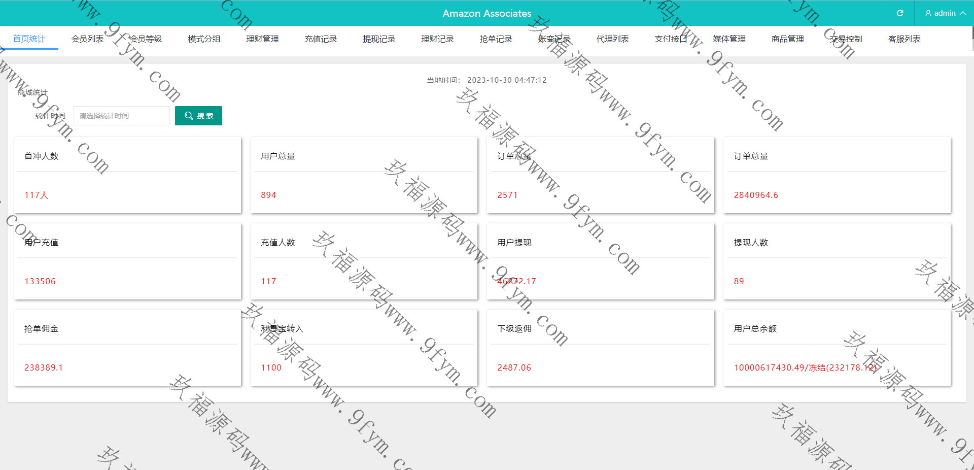Open the 媒体管理 tab
974x470 pixels.
[729, 39]
